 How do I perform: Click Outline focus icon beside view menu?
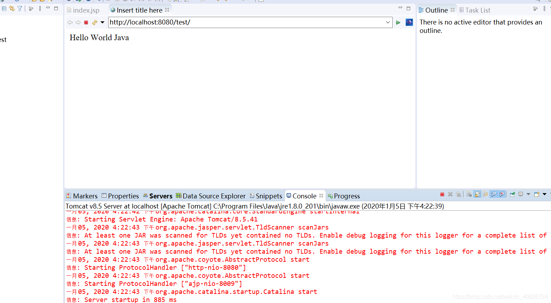click(x=535, y=8)
